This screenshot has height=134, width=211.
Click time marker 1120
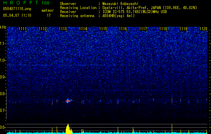[x=204, y=29]
